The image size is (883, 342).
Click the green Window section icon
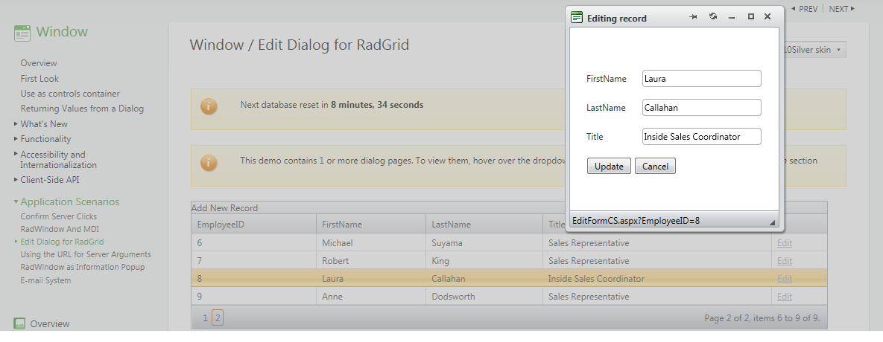pos(22,33)
